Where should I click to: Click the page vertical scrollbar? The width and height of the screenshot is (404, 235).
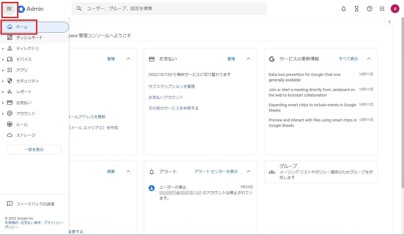click(402, 103)
